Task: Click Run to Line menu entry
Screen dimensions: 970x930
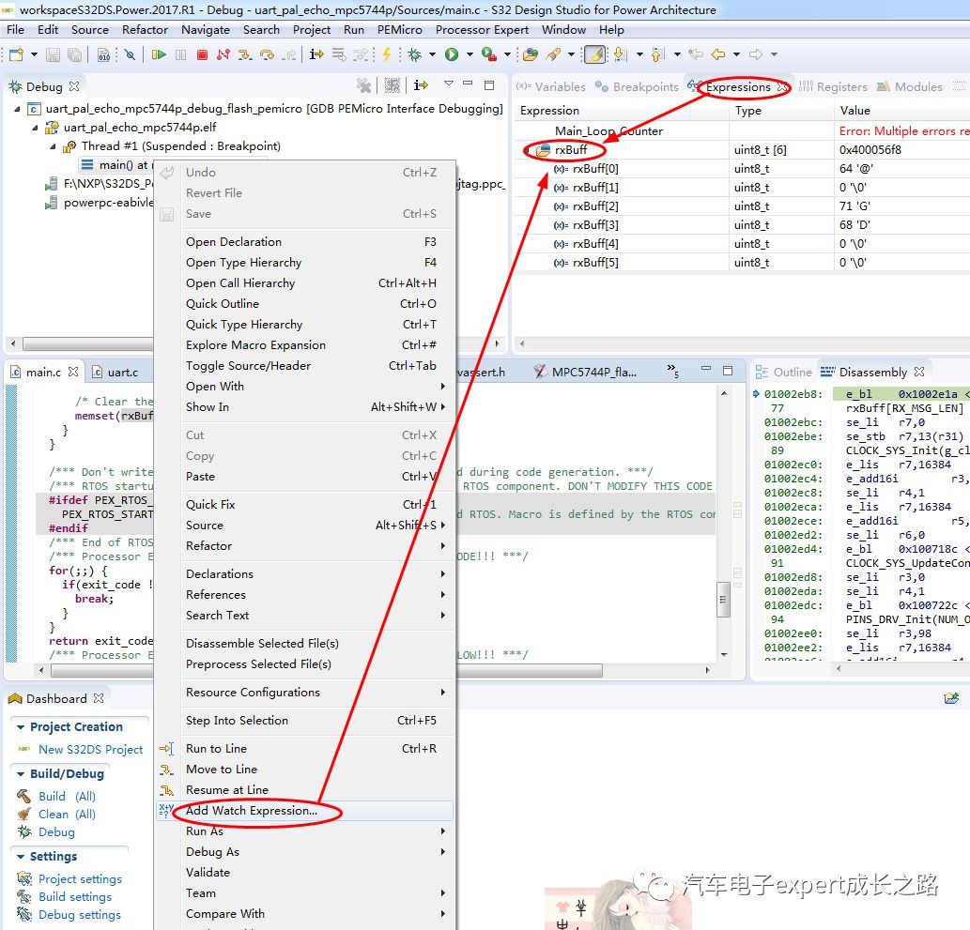Action: pos(305,749)
